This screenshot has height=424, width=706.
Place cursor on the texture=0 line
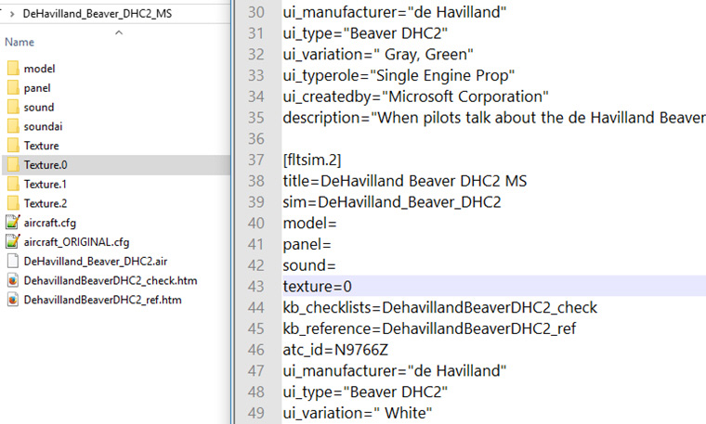pyautogui.click(x=318, y=286)
